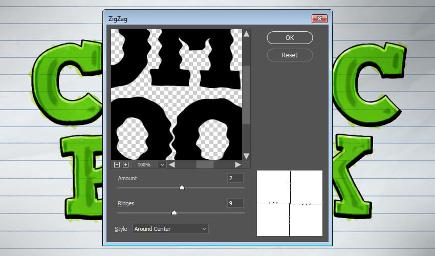Image resolution: width=435 pixels, height=256 pixels.
Task: Click the ZigZag filter preview image
Action: pyautogui.click(x=177, y=95)
